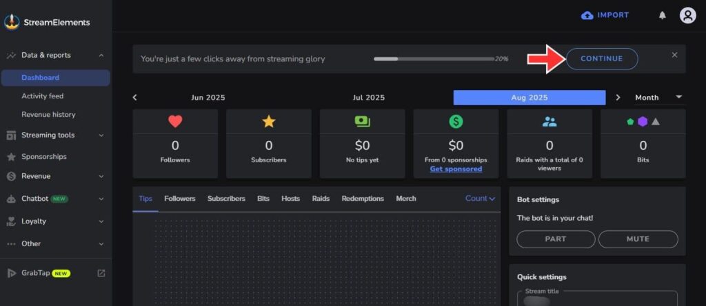Click the "Bot settings" heading
The width and height of the screenshot is (706, 306).
click(x=538, y=199)
